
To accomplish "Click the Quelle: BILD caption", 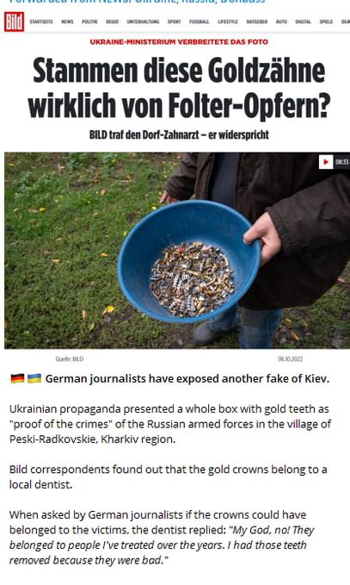I will pyautogui.click(x=70, y=359).
